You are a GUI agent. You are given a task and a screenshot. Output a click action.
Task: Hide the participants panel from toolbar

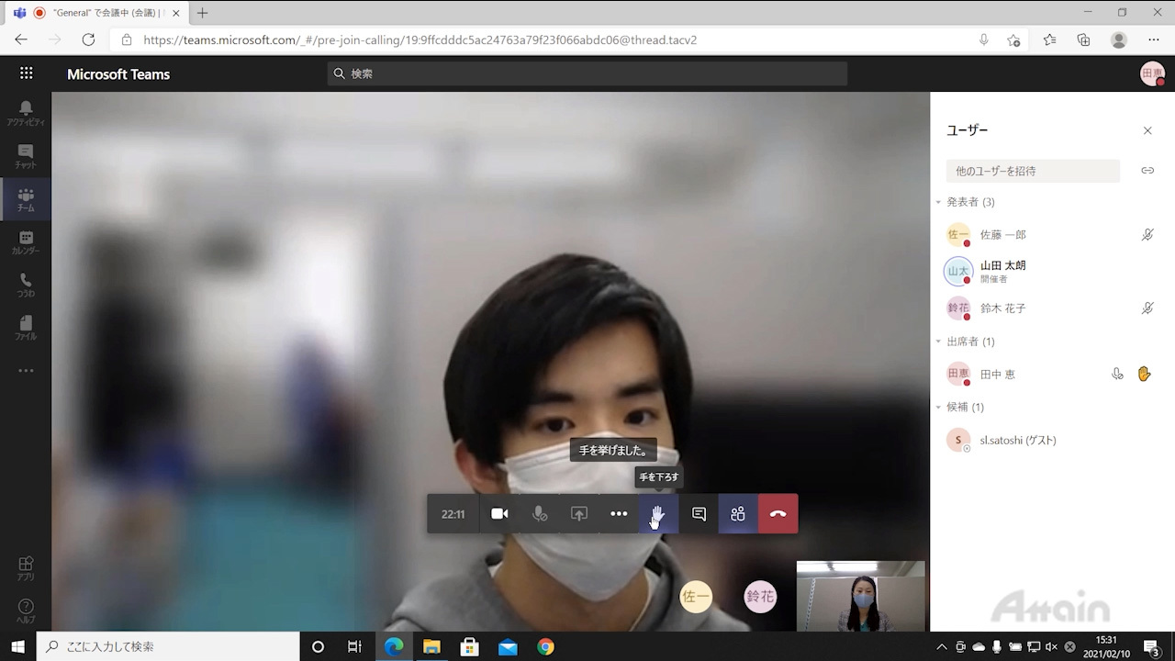coord(738,514)
